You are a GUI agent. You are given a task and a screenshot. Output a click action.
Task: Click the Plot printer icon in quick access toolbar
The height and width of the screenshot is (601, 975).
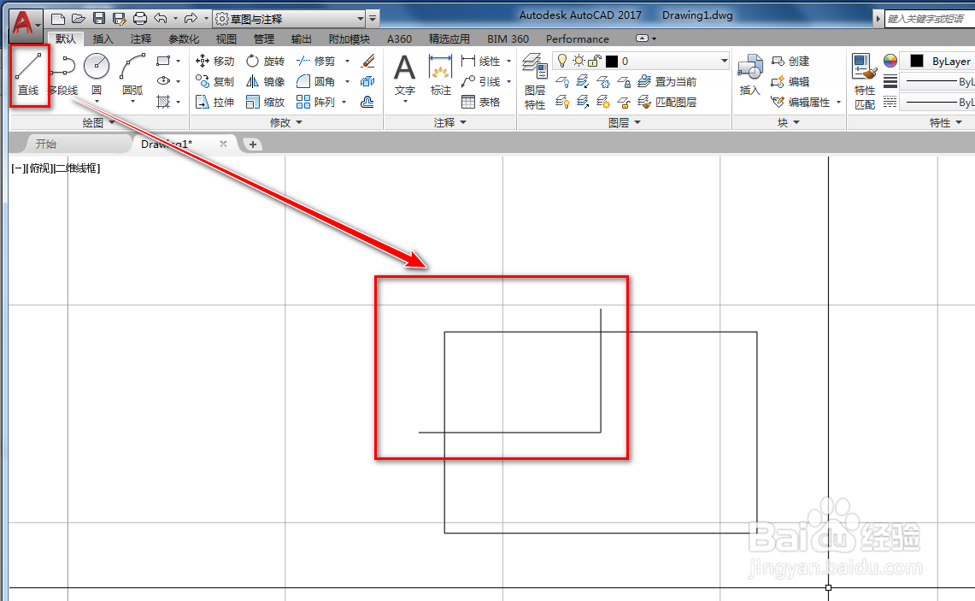(140, 19)
